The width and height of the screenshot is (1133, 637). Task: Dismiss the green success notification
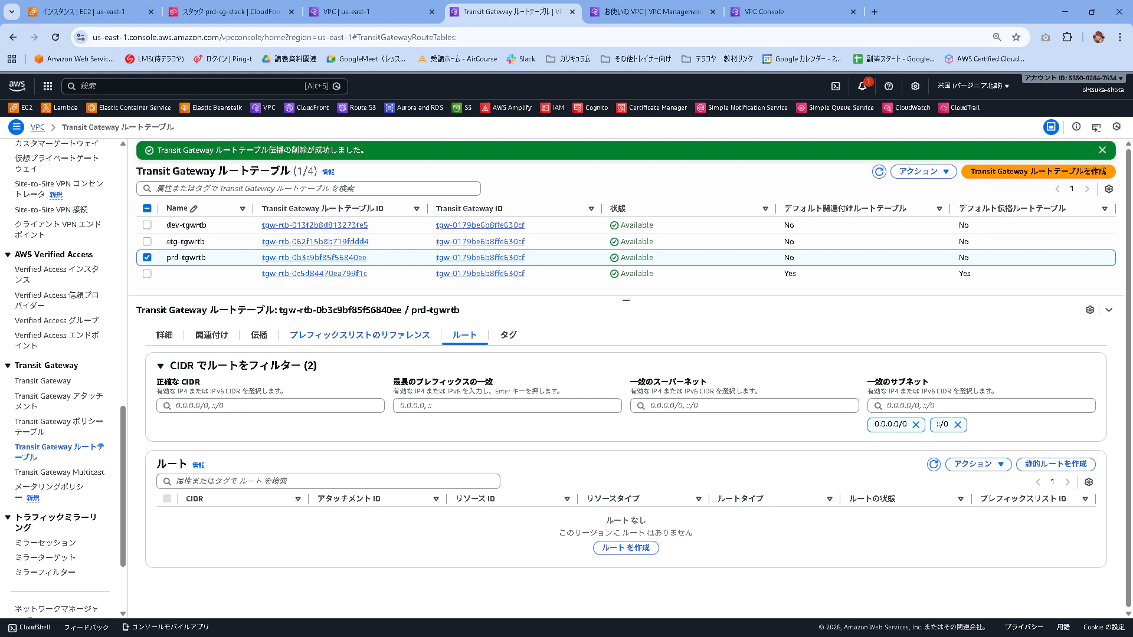point(1102,150)
